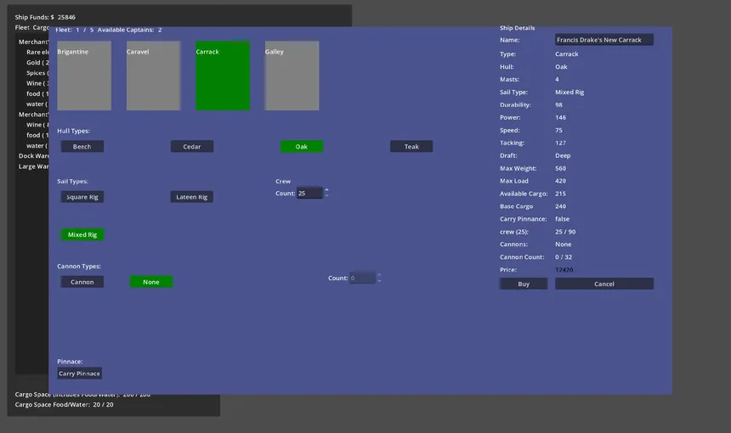The image size is (731, 433).
Task: Select the Galley ship card
Action: point(292,76)
